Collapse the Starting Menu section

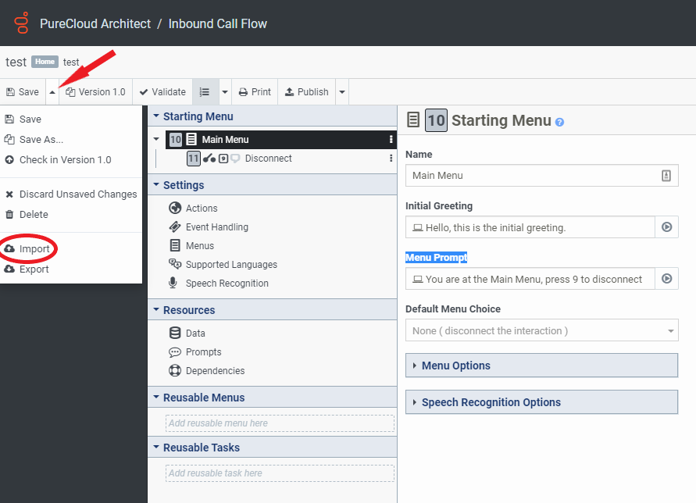tap(156, 116)
